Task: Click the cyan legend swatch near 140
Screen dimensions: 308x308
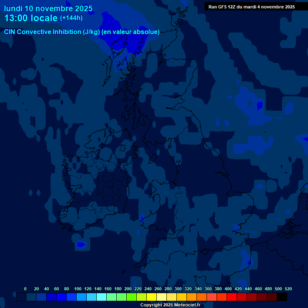Action: coord(101,297)
